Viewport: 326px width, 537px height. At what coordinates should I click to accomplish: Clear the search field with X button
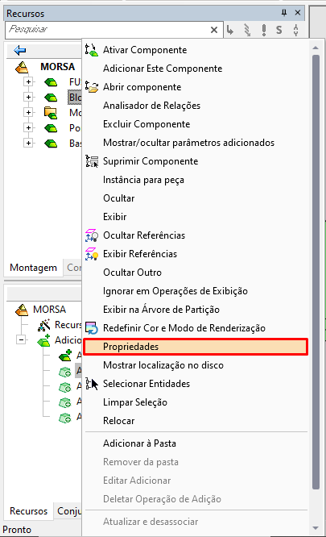point(214,30)
